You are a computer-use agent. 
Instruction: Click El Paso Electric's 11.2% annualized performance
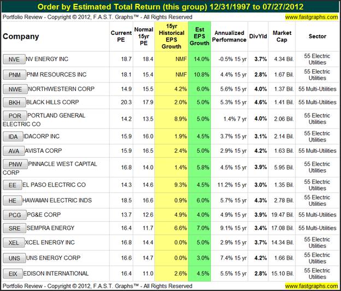(232, 185)
